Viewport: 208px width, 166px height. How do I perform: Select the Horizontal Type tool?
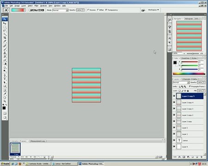[5, 79]
